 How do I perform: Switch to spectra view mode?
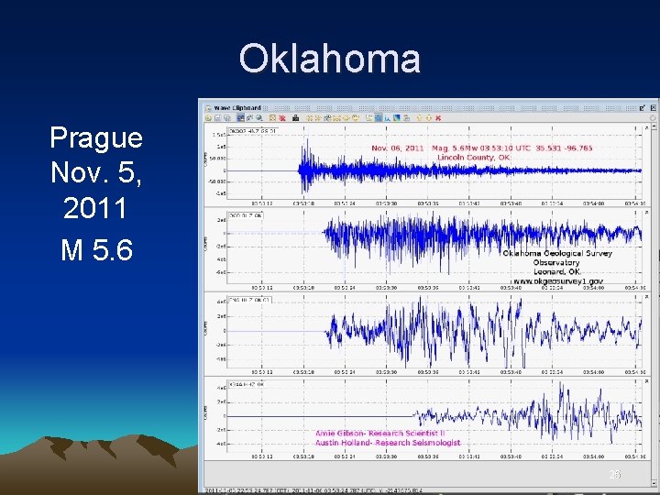pos(387,118)
